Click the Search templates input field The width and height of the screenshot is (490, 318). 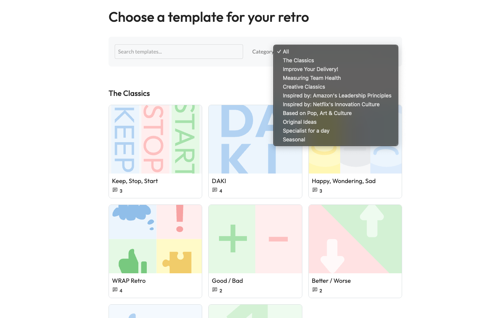pyautogui.click(x=178, y=52)
